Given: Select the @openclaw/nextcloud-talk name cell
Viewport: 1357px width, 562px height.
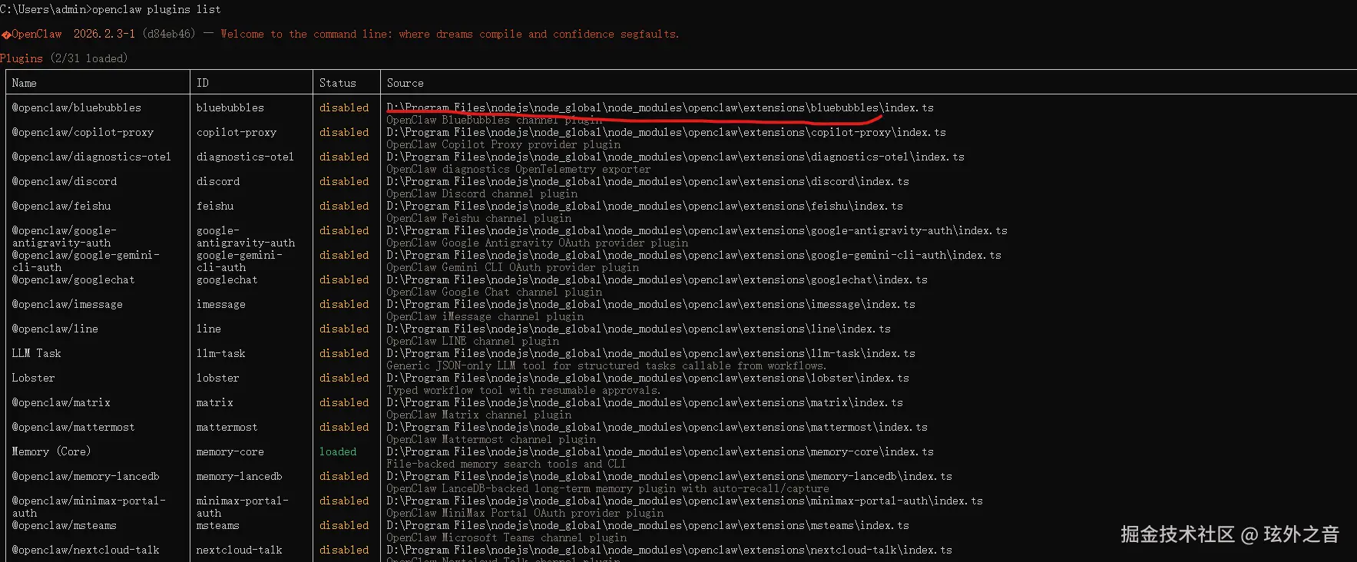Looking at the screenshot, I should click(x=86, y=550).
